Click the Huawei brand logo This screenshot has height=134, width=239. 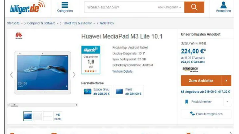pyautogui.click(x=19, y=36)
